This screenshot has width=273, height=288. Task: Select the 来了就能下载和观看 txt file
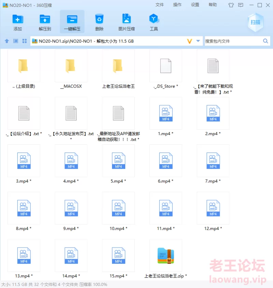tap(213, 72)
